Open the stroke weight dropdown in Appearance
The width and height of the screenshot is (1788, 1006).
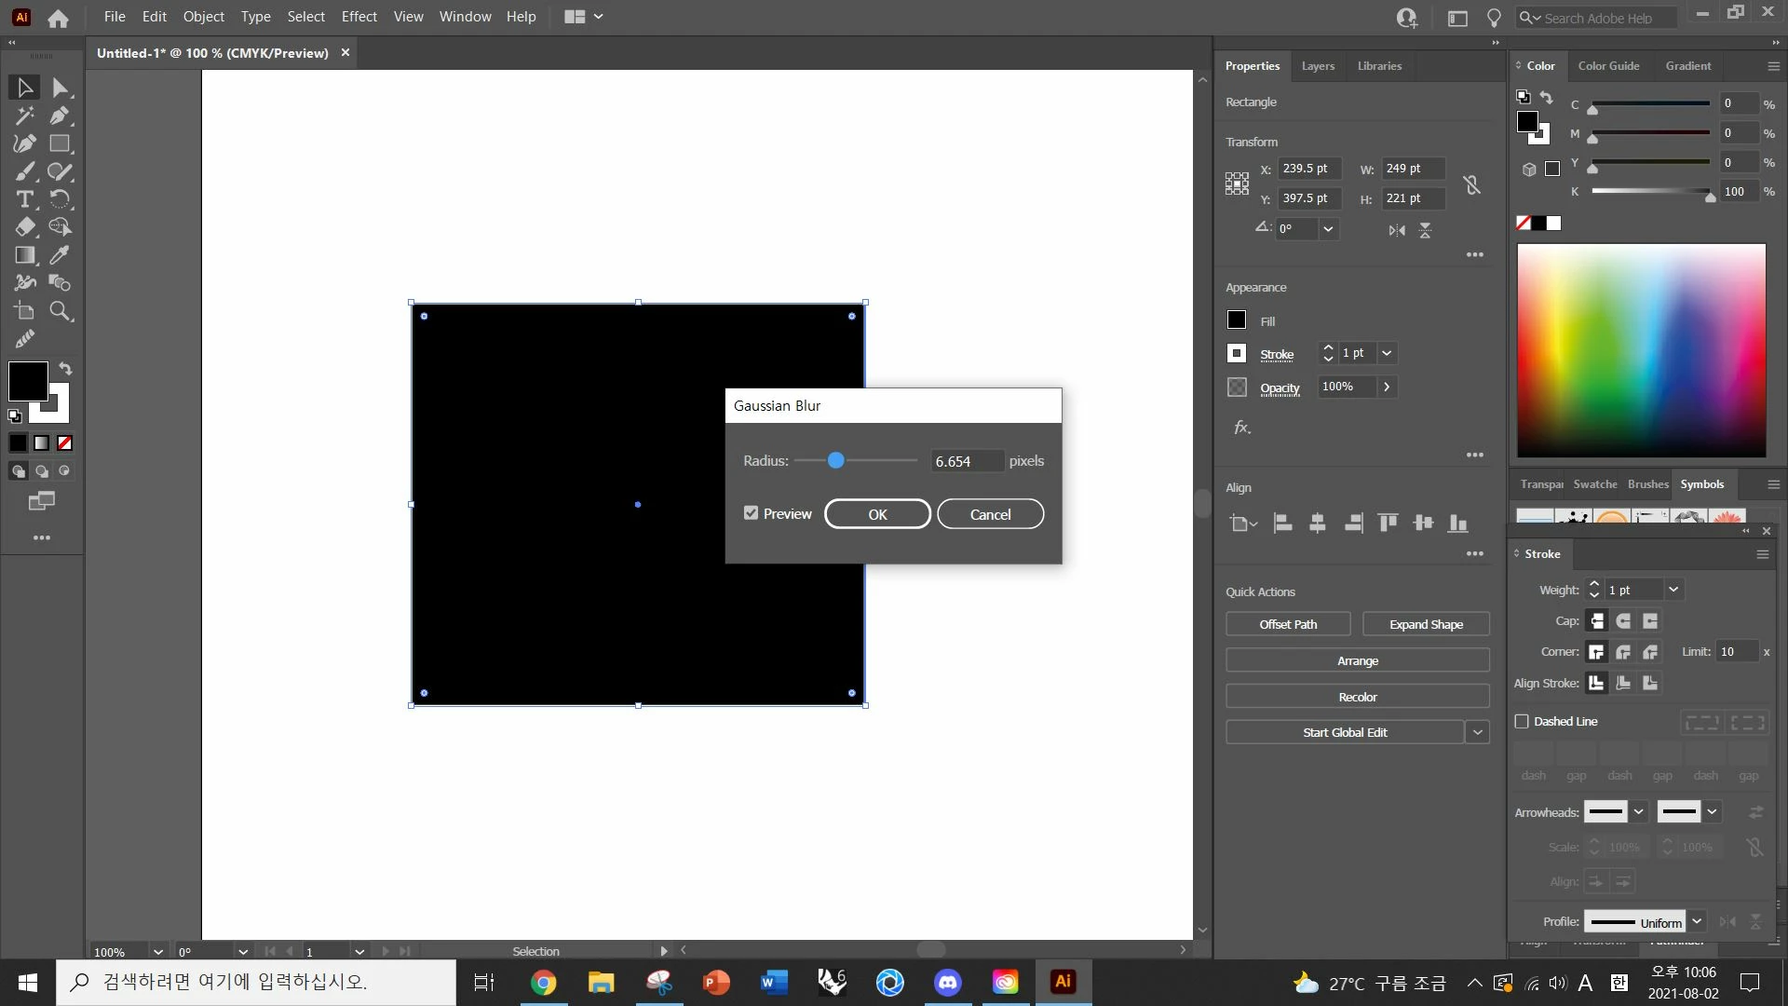[x=1387, y=353]
